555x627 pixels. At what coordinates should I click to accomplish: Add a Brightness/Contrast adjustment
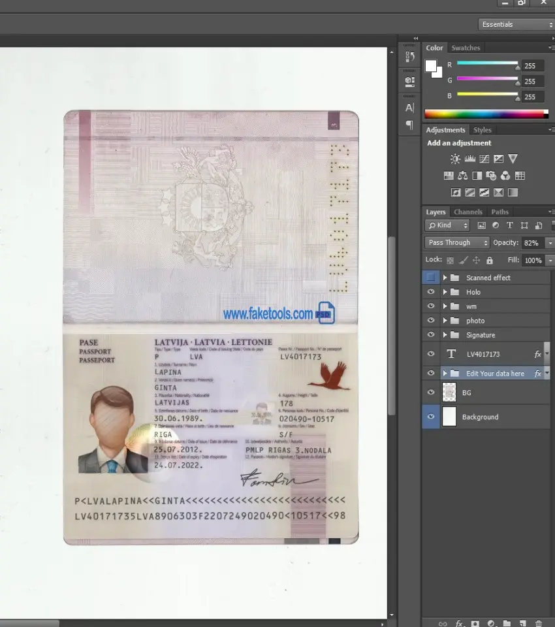[455, 159]
